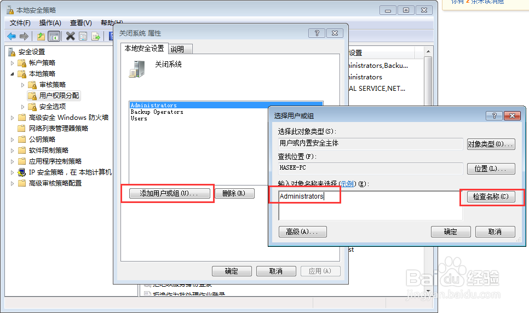
Task: Click the Properties toolbar icon
Action: (x=83, y=36)
